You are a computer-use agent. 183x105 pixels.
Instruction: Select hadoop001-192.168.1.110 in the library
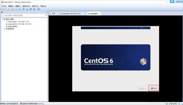pos(18,21)
